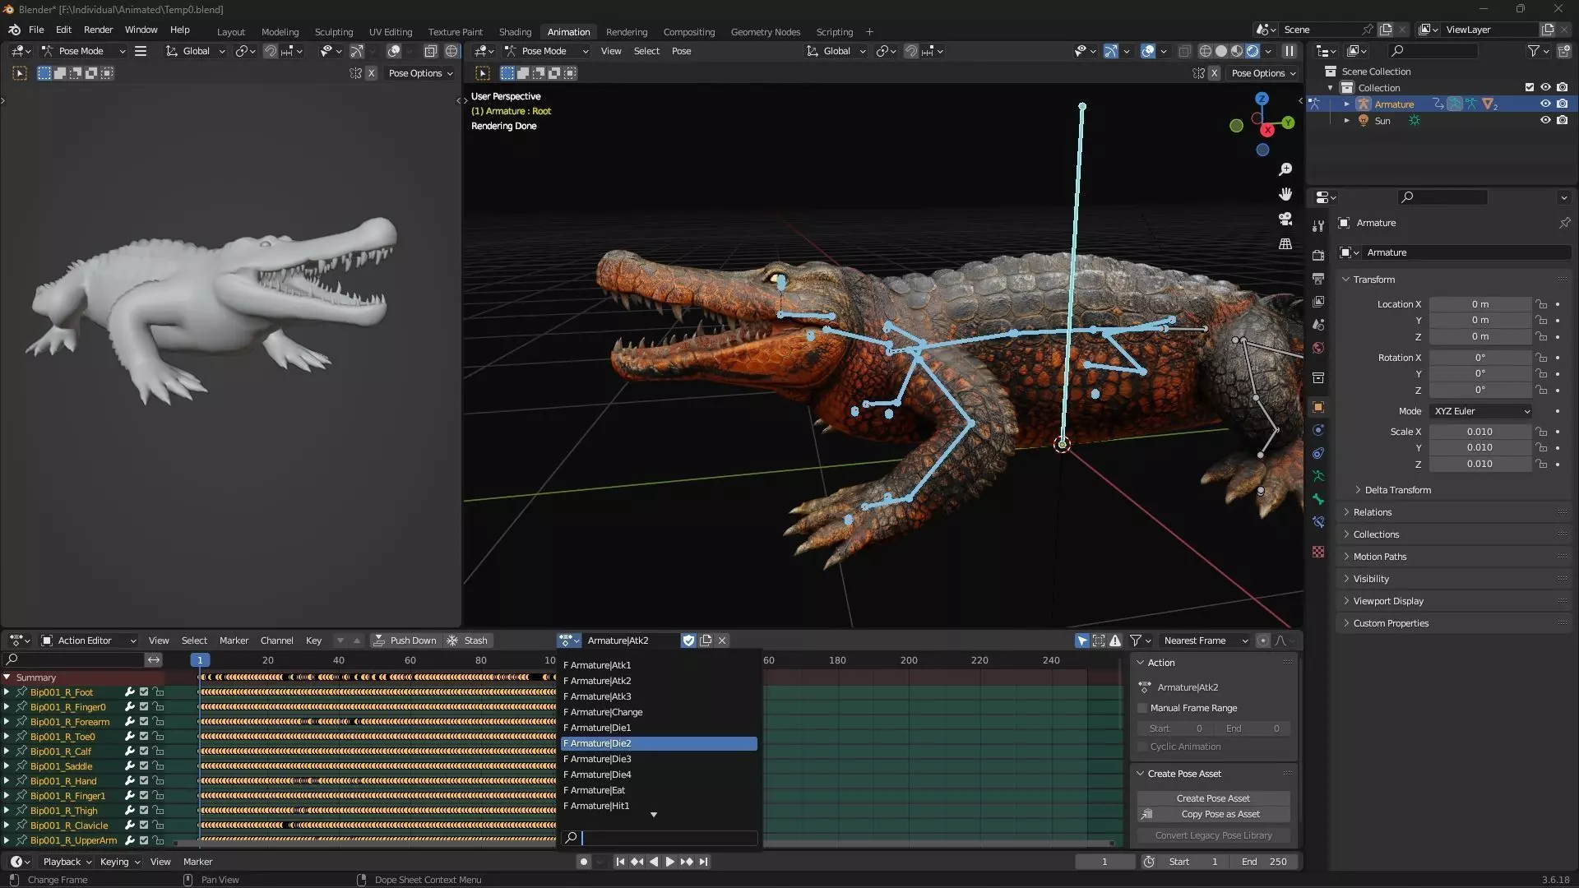Select rendered viewport shading
1579x888 pixels.
tap(1253, 51)
